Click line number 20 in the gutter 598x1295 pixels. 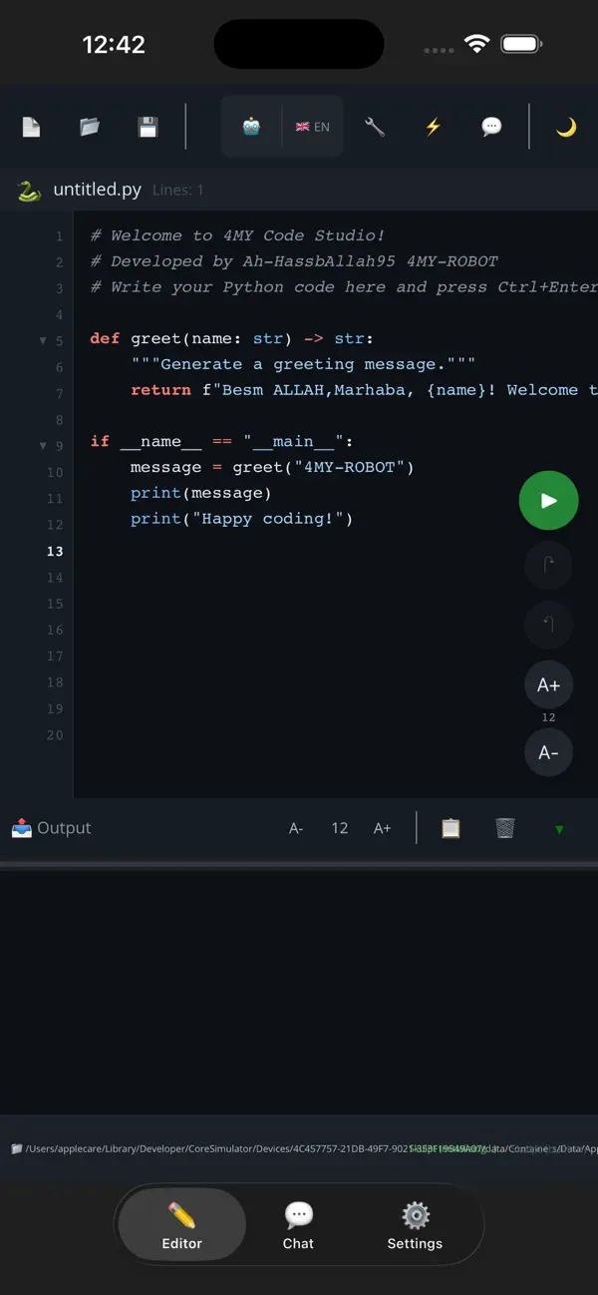tap(55, 735)
